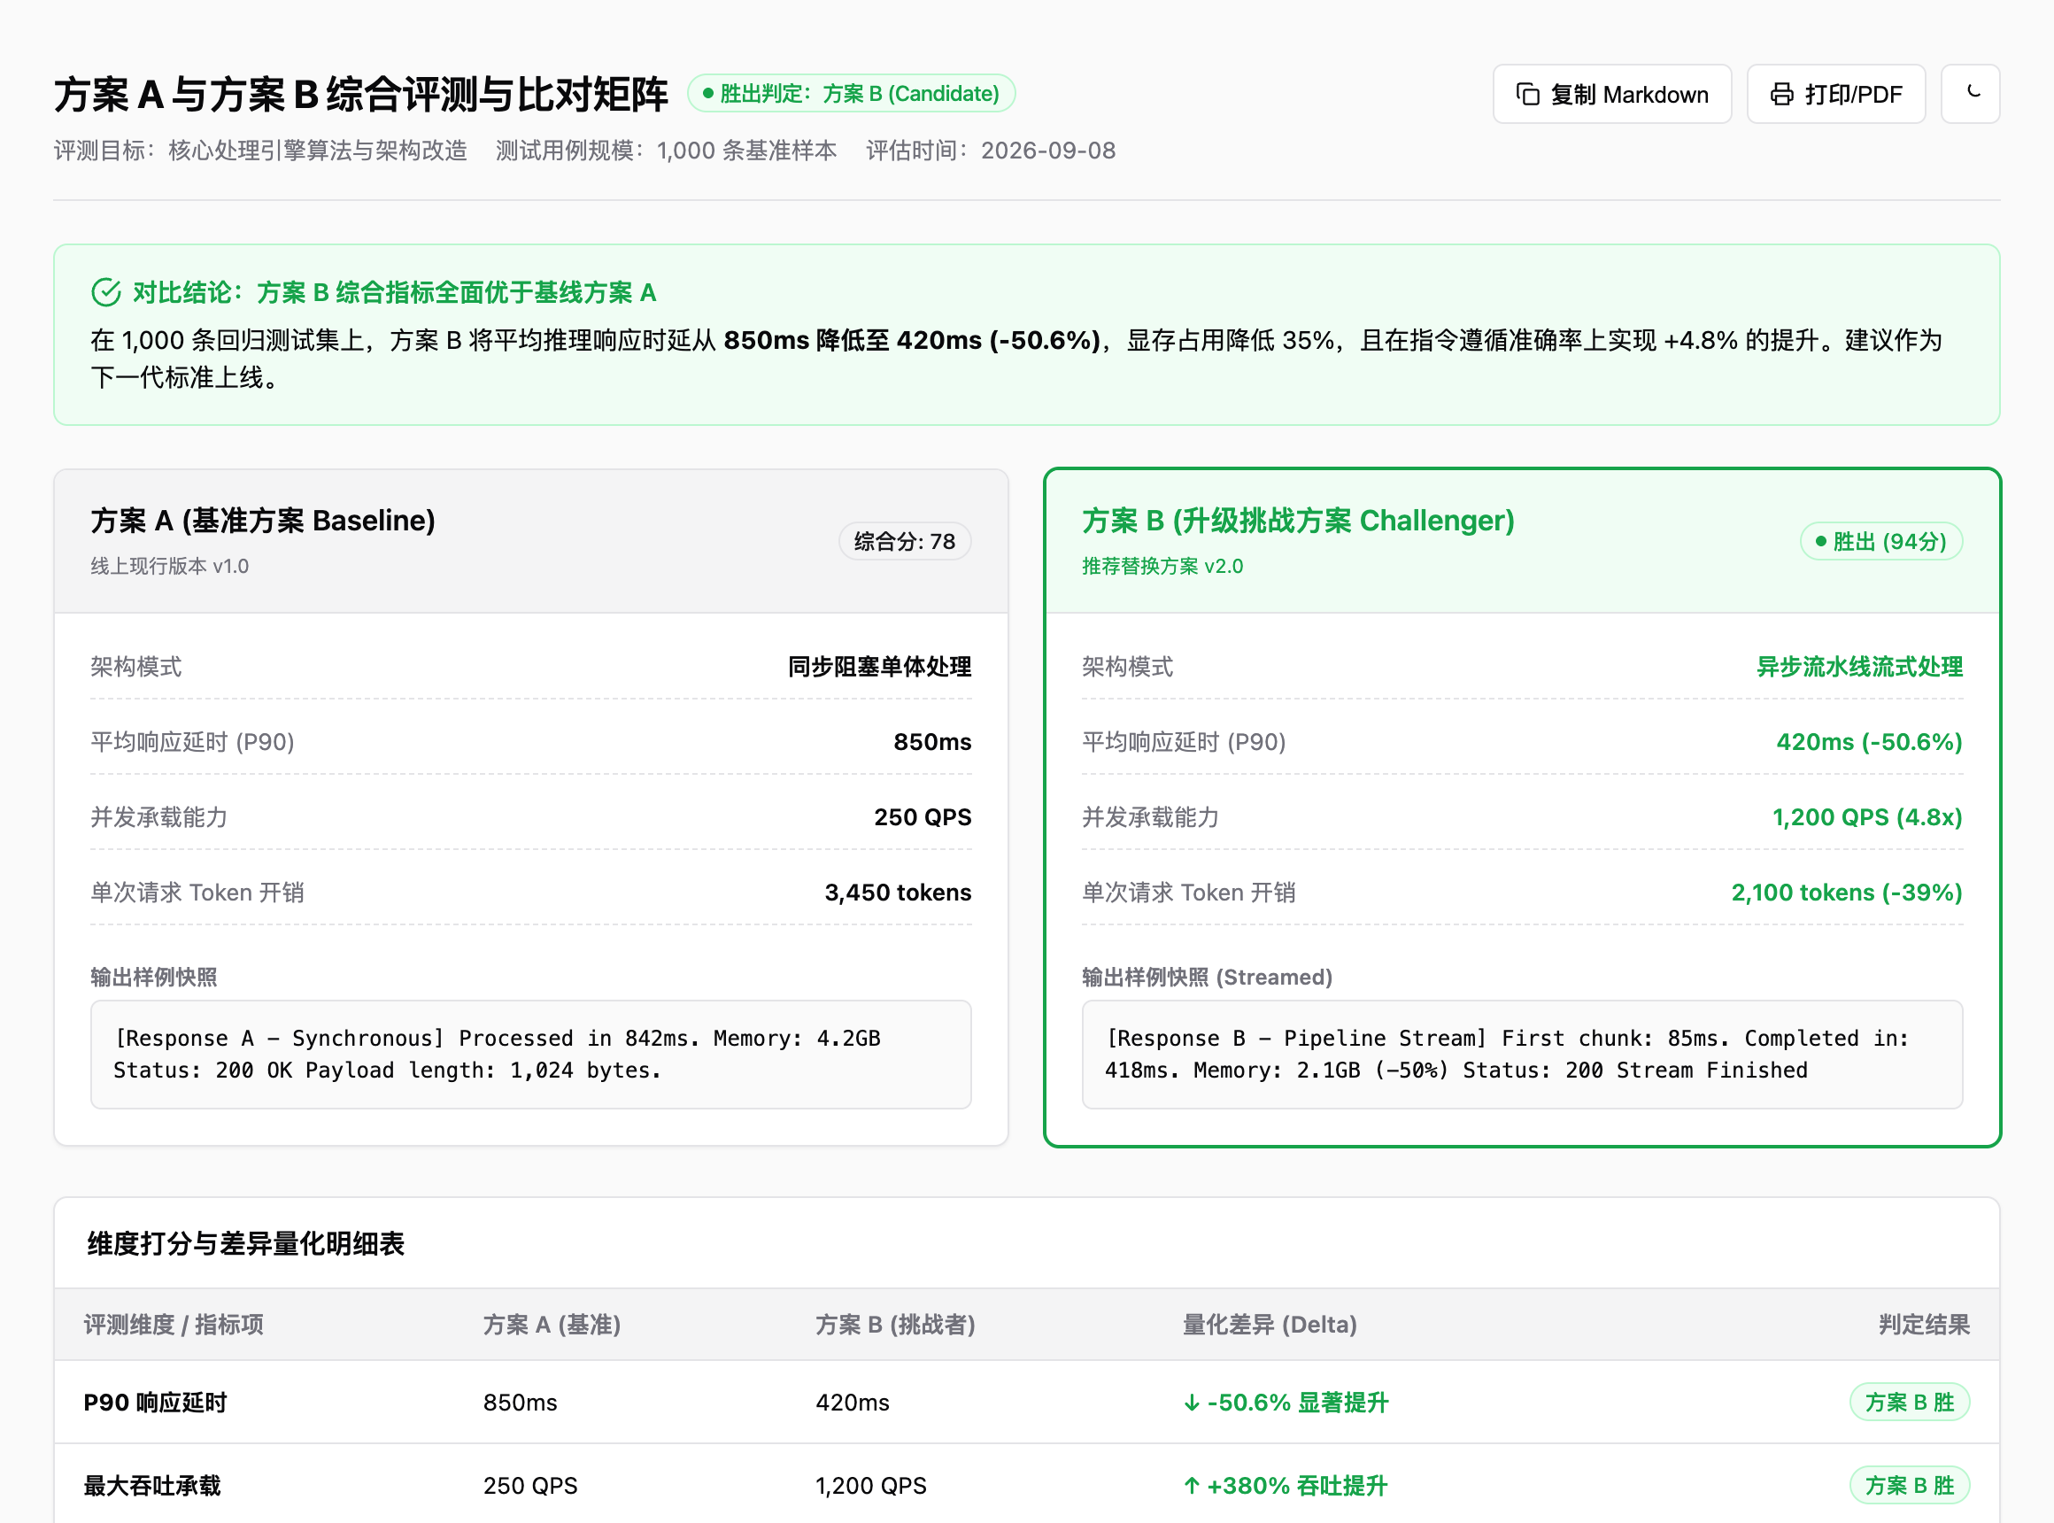Click the 复制 Markdown button
The width and height of the screenshot is (2054, 1523).
(x=1611, y=94)
